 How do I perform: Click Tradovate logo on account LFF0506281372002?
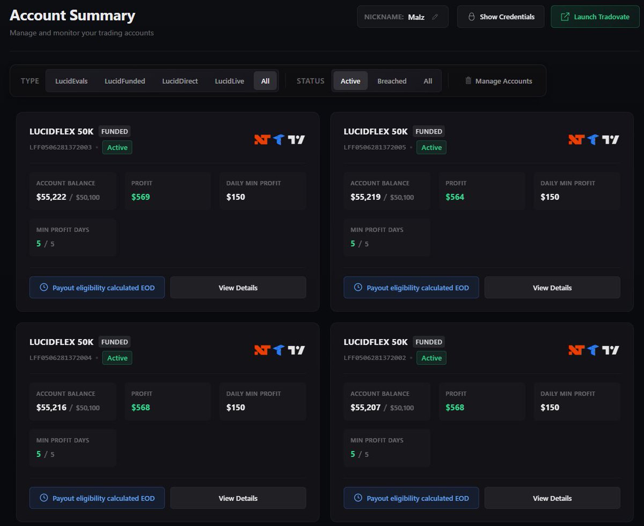pyautogui.click(x=593, y=350)
